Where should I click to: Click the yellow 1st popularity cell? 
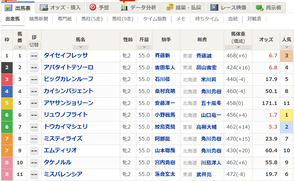click(286, 115)
